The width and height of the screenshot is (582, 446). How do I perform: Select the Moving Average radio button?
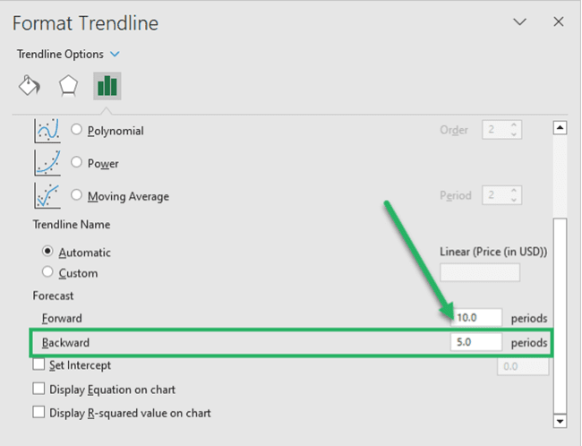pos(76,195)
